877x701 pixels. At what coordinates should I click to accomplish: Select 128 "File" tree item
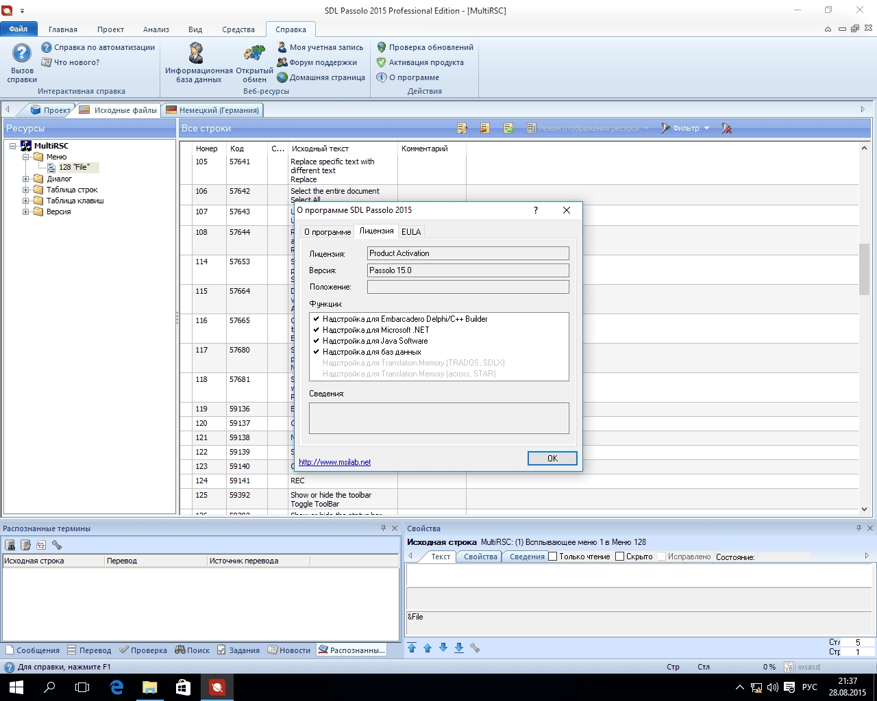[74, 167]
